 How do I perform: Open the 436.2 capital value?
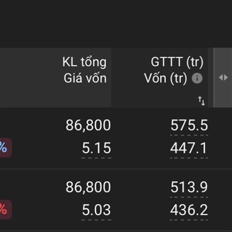[189, 210]
